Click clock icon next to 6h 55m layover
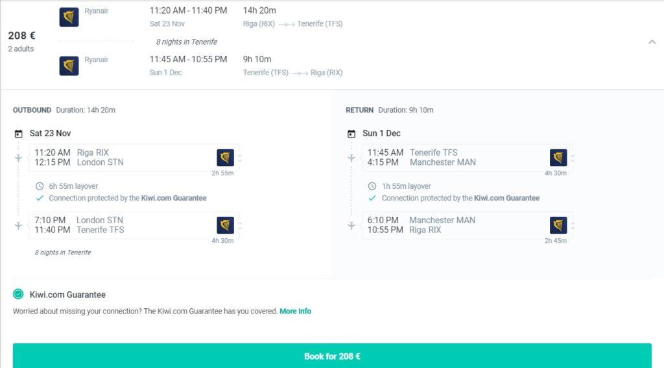The height and width of the screenshot is (368, 664). click(x=40, y=186)
